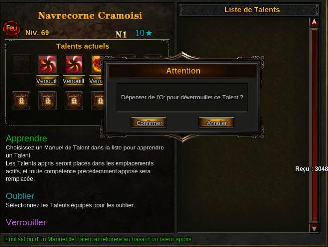Click the Annuler button to cancel
Image resolution: width=328 pixels, height=247 pixels.
point(216,123)
